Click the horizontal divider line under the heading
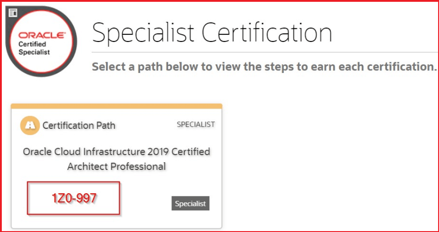The height and width of the screenshot is (232, 439). [x=271, y=52]
